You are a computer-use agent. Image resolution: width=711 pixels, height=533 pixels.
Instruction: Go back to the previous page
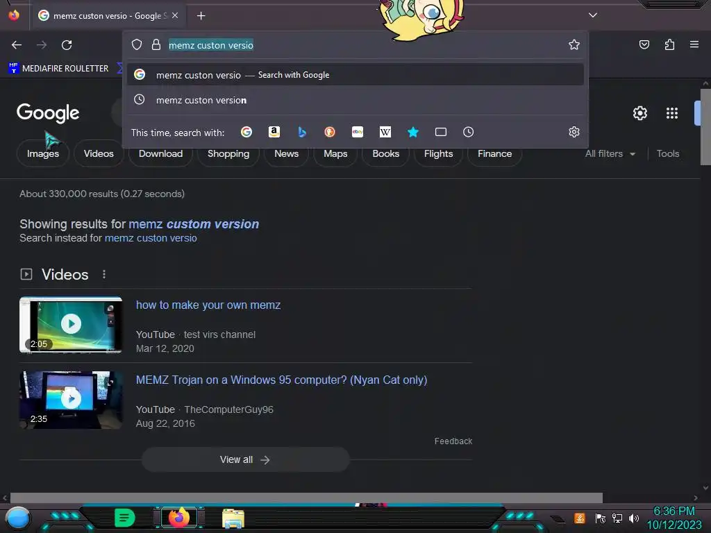tap(17, 45)
